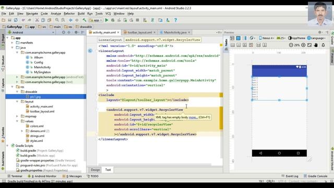Open Project panel settings gear
Image resolution: width=334 pixels, height=188 pixels.
click(x=76, y=32)
